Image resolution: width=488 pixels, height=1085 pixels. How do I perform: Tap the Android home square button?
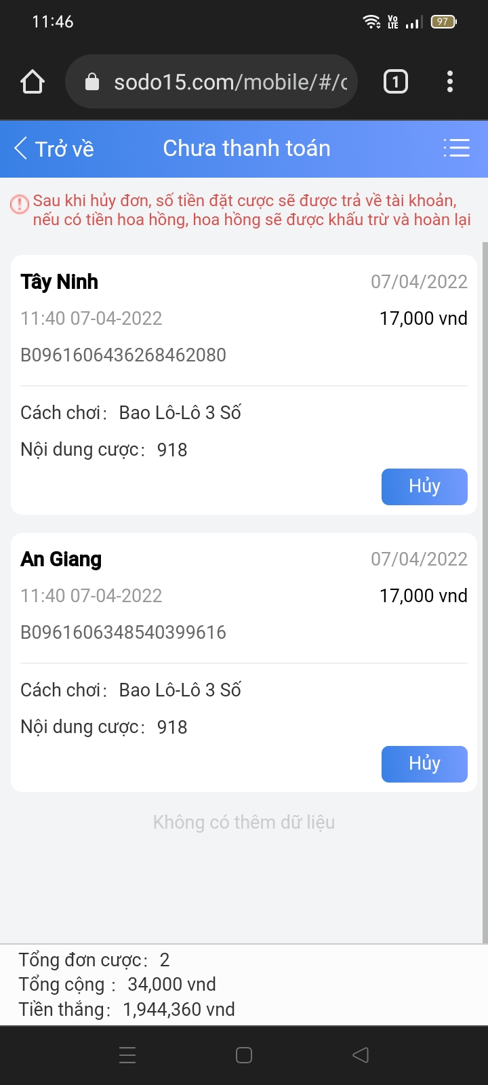point(244,1055)
